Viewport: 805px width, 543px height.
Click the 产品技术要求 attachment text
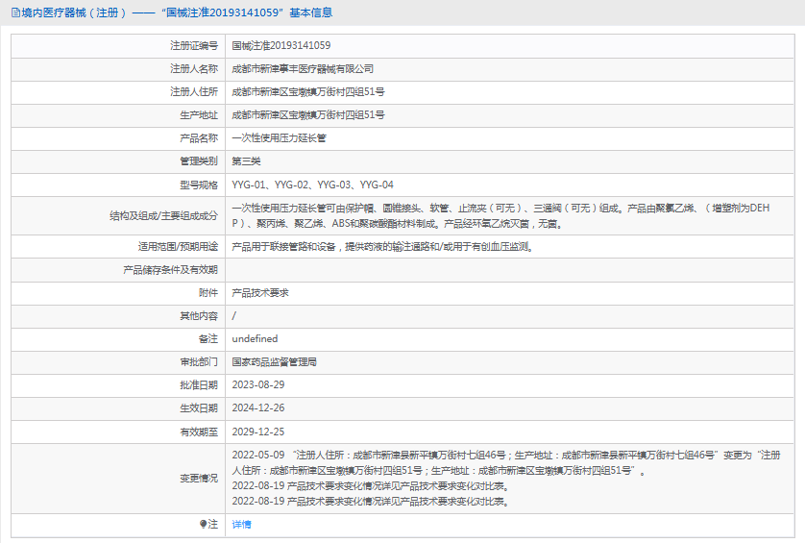(260, 293)
